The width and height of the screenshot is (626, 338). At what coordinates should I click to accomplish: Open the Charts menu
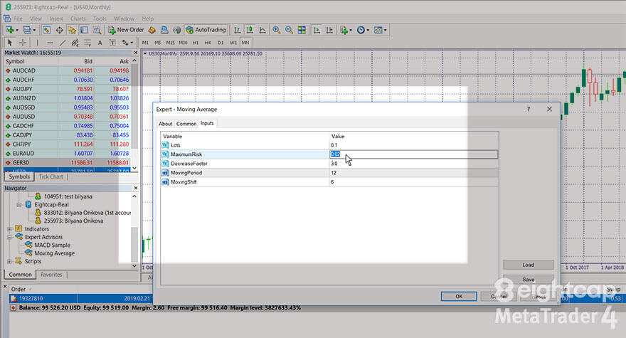(x=78, y=19)
